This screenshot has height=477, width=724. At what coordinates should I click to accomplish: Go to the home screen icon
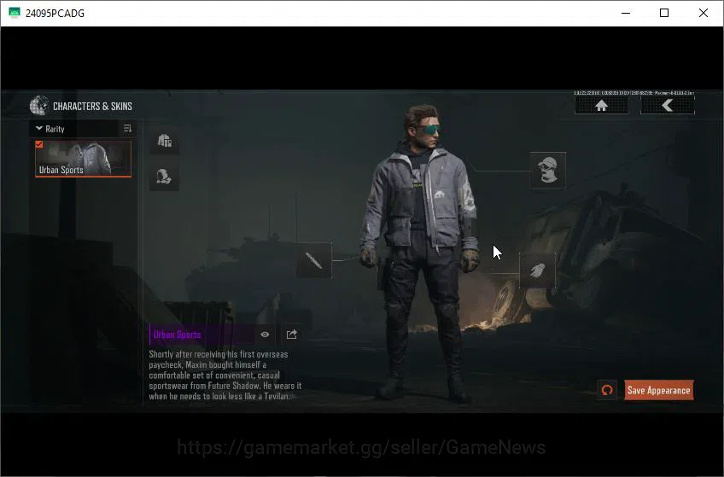(601, 106)
